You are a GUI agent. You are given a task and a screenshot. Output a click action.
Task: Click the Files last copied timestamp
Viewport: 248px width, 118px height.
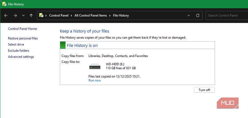click(x=115, y=77)
